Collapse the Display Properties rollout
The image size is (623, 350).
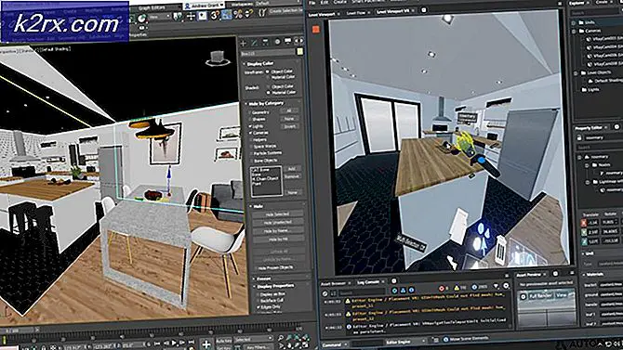click(275, 286)
